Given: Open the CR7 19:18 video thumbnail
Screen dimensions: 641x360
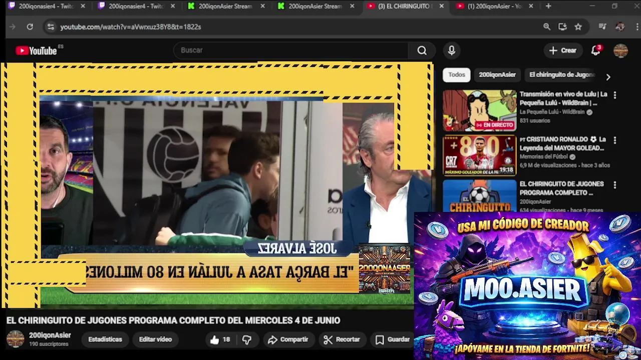Looking at the screenshot, I should click(479, 155).
